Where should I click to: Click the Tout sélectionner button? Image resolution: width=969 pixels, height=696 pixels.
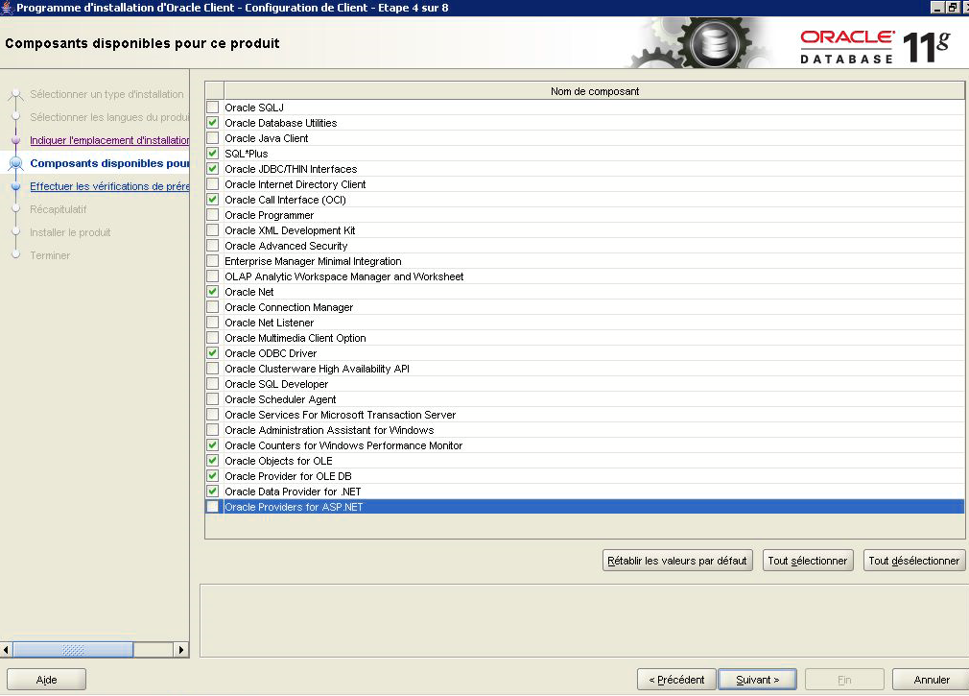click(808, 561)
